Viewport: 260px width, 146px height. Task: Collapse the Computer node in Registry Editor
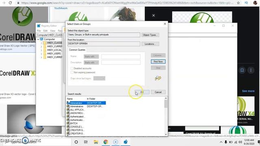click(x=38, y=39)
